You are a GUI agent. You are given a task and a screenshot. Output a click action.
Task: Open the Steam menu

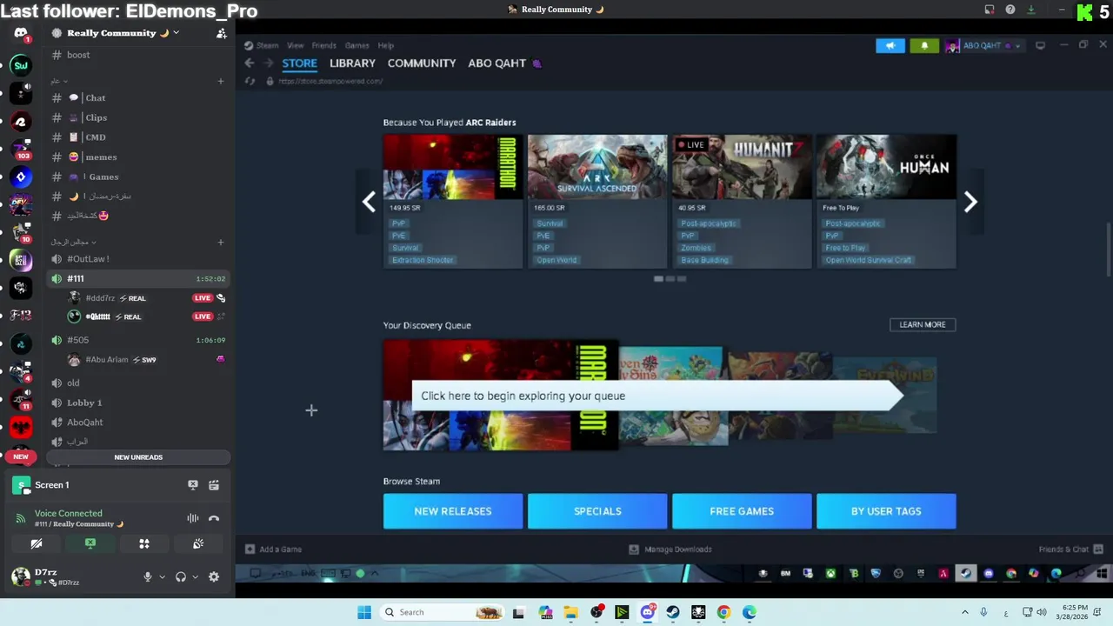tap(262, 45)
